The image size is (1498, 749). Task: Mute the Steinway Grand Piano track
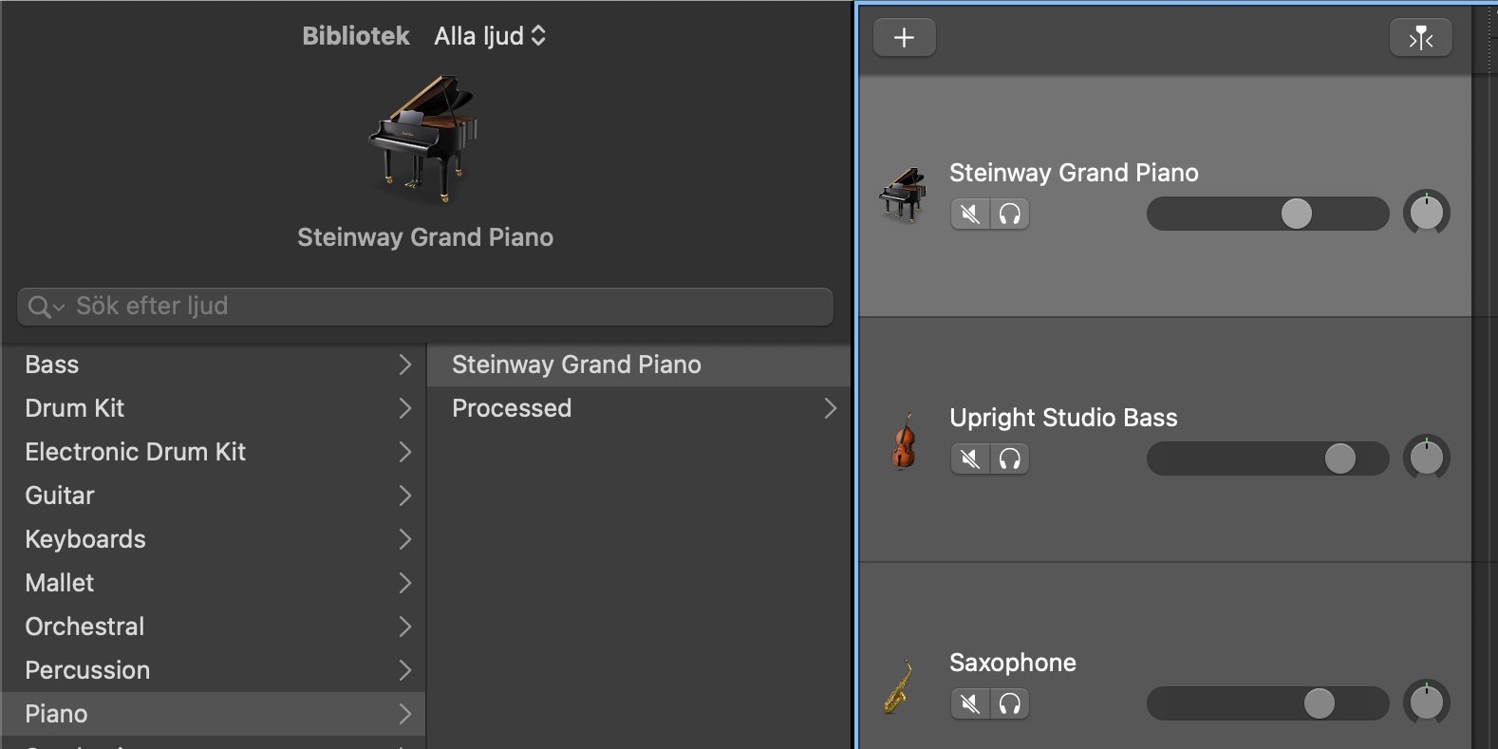[970, 214]
